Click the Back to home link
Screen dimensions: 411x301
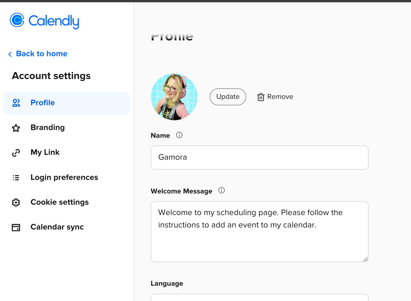(41, 54)
